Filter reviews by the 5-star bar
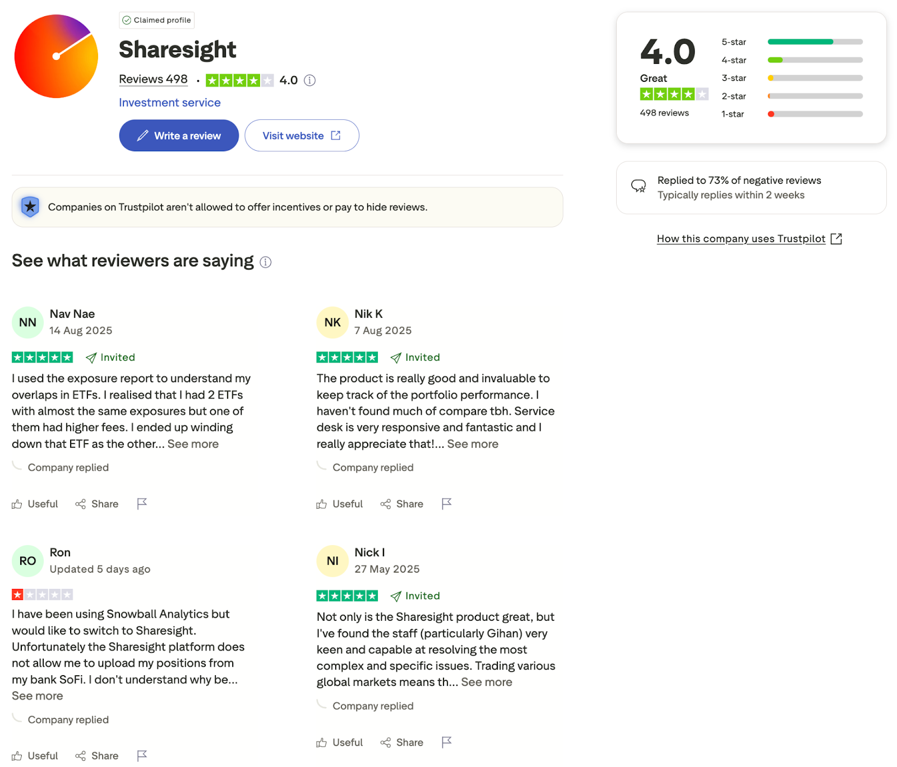Image resolution: width=897 pixels, height=767 pixels. [x=792, y=42]
